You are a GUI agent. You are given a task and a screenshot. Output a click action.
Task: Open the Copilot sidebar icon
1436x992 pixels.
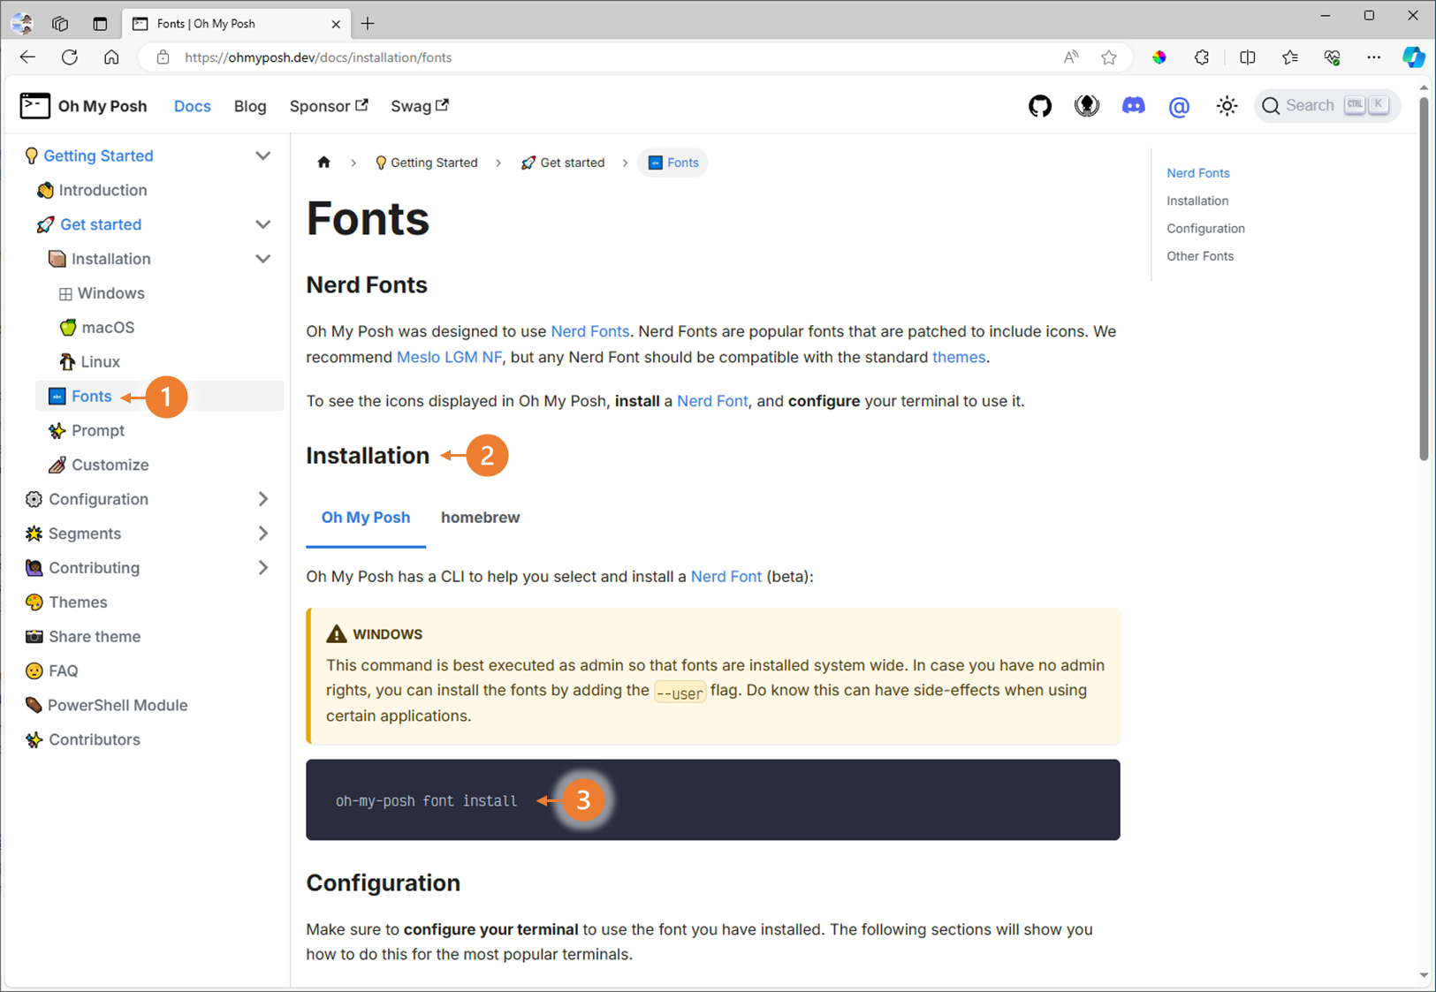pyautogui.click(x=1414, y=57)
